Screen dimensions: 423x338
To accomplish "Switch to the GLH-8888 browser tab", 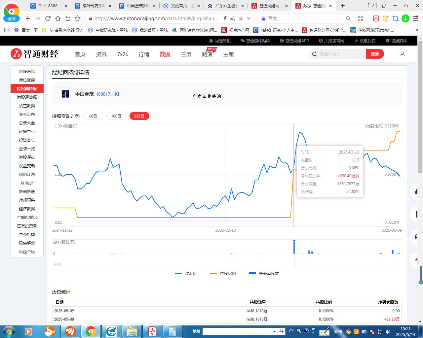I will pyautogui.click(x=49, y=6).
